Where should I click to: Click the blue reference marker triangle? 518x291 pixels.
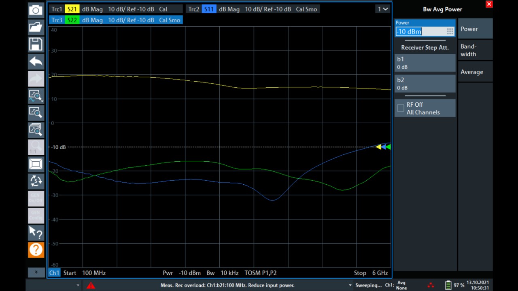coord(384,147)
